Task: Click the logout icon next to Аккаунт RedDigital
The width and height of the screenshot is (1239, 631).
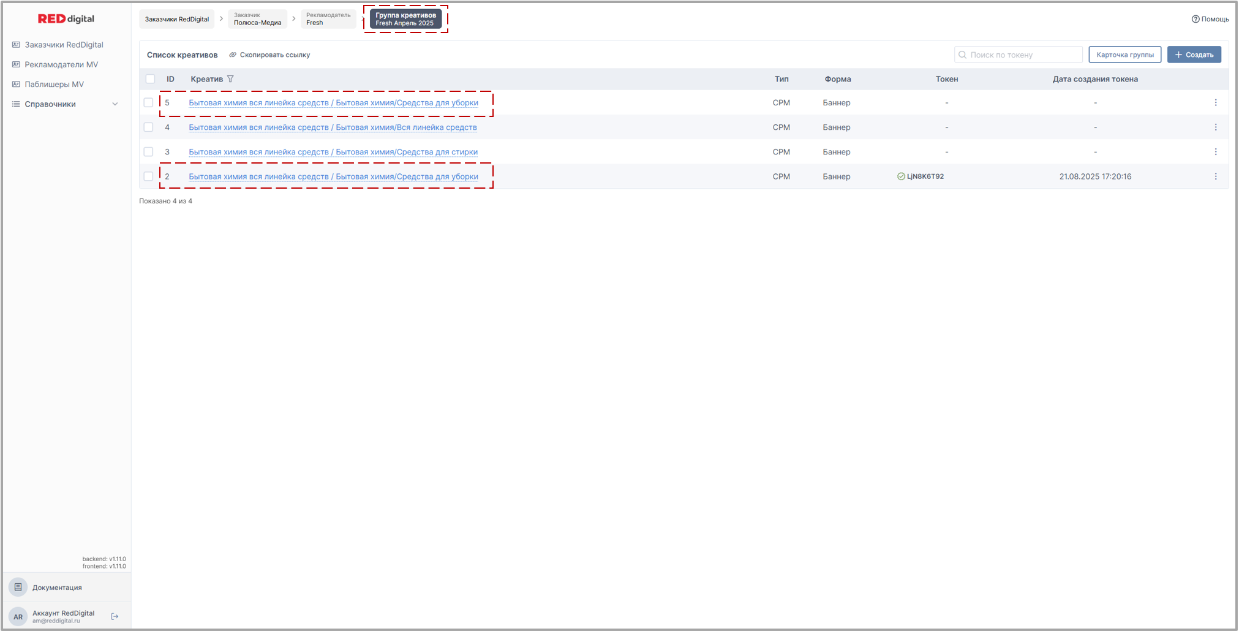Action: coord(115,616)
